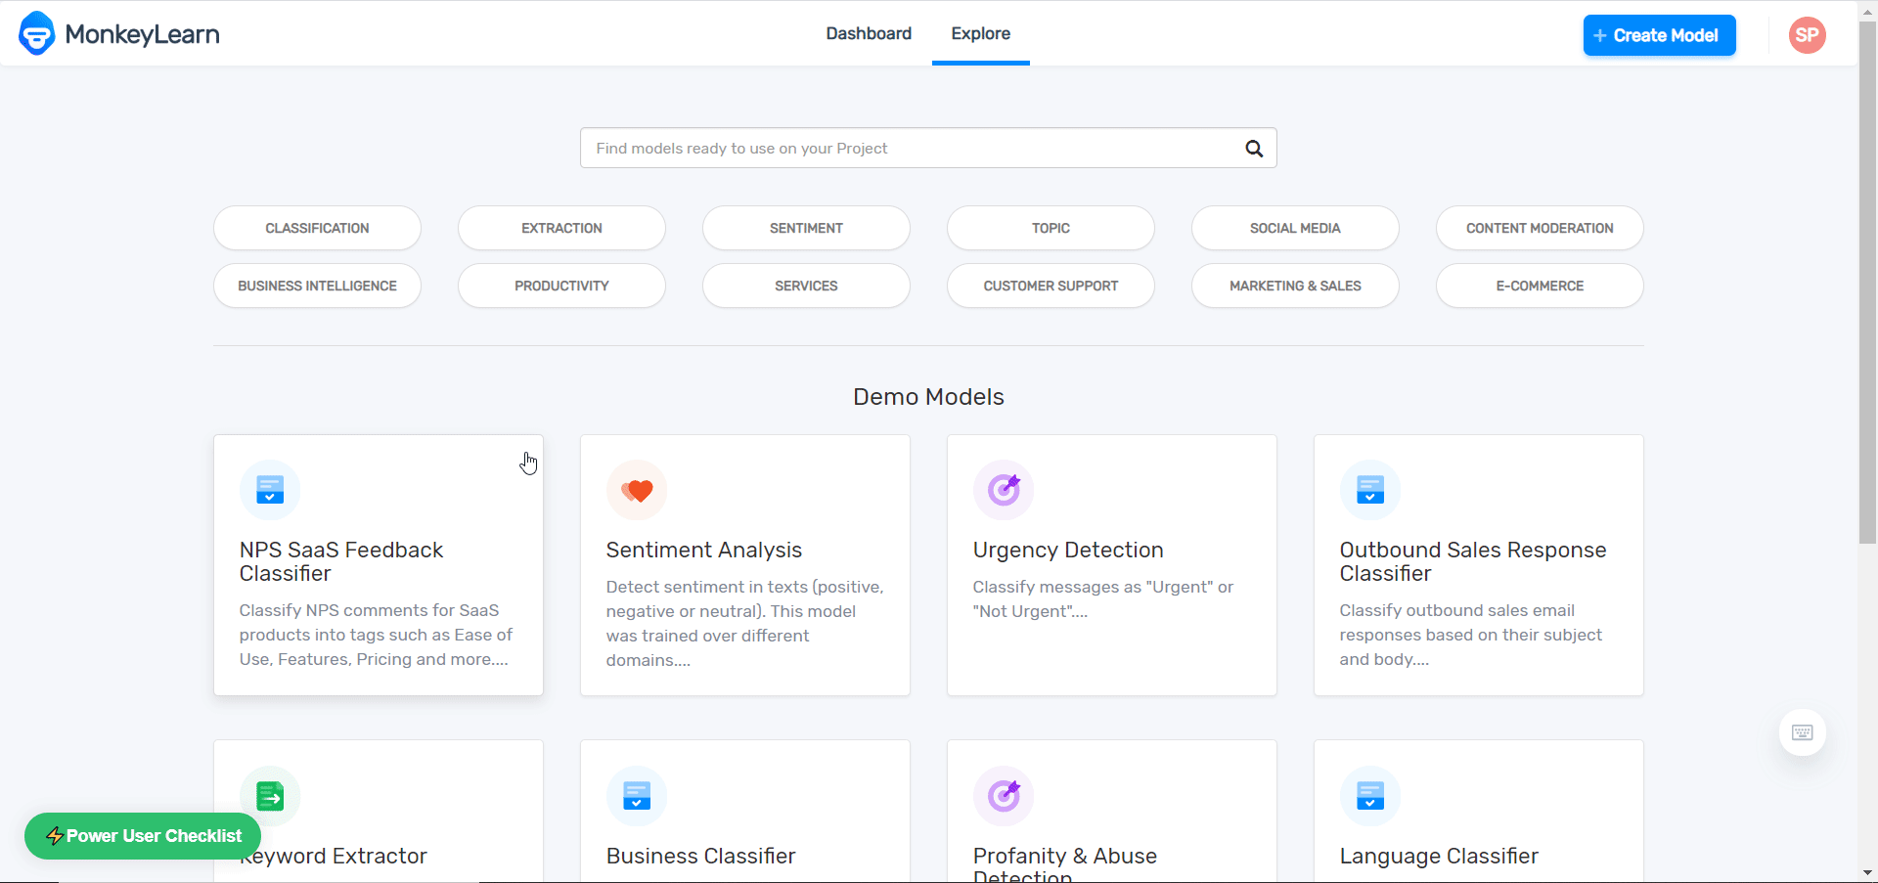Image resolution: width=1878 pixels, height=883 pixels.
Task: Click the MonkeyLearn logo icon
Action: tap(37, 34)
